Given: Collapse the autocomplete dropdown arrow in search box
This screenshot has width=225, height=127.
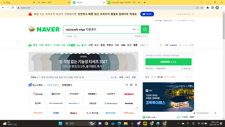Looking at the screenshot, I should tap(138, 29).
